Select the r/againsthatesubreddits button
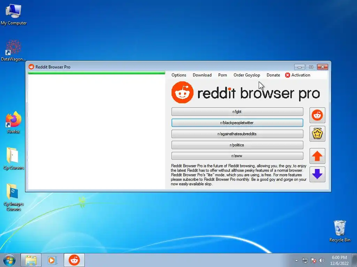 tap(237, 134)
